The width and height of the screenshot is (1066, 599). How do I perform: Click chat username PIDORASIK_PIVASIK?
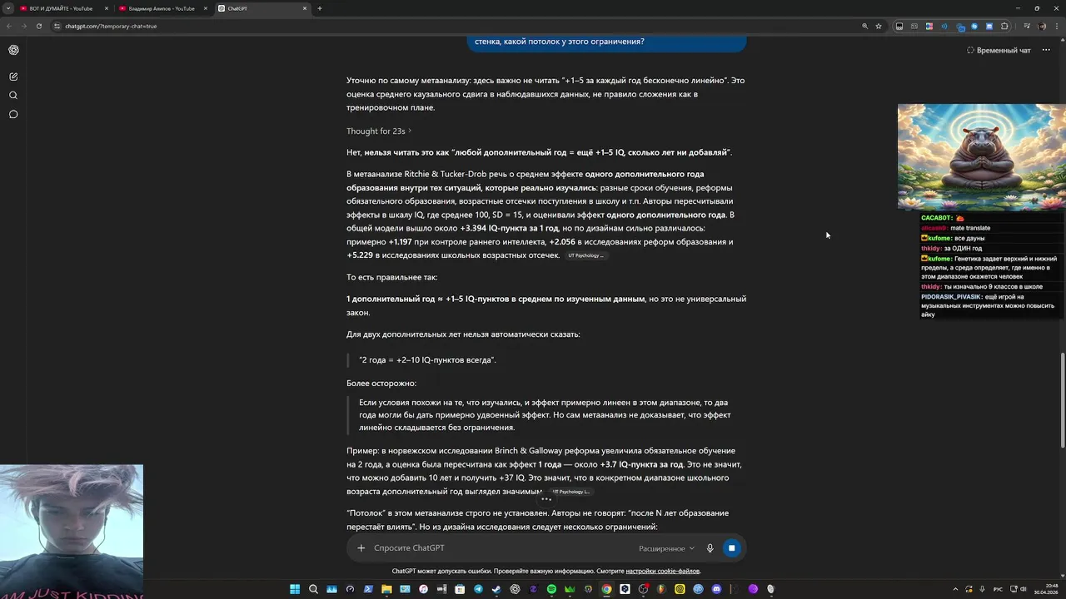coord(950,297)
